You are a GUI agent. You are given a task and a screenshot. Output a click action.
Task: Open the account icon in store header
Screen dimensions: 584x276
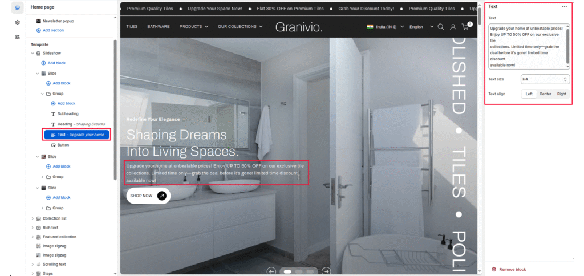(453, 27)
